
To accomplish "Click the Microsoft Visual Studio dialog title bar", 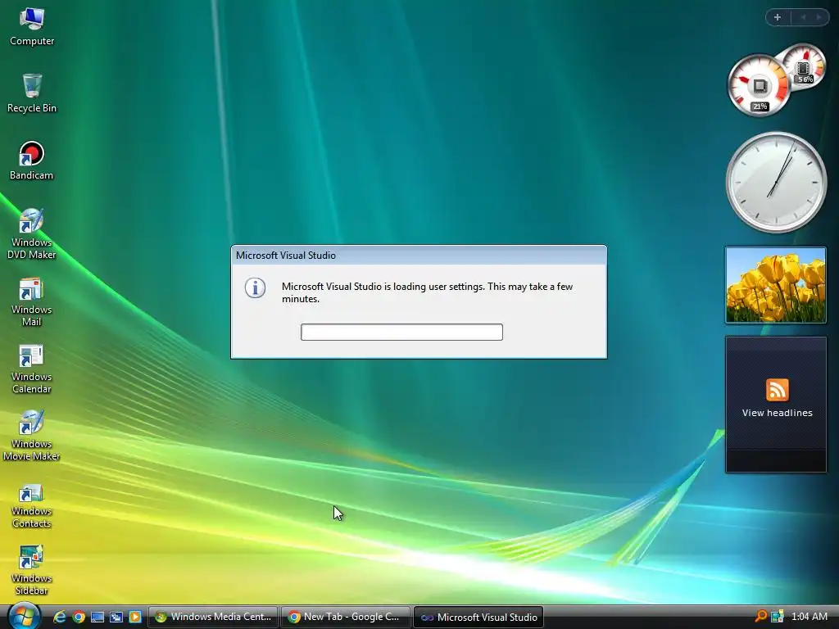I will coord(419,256).
